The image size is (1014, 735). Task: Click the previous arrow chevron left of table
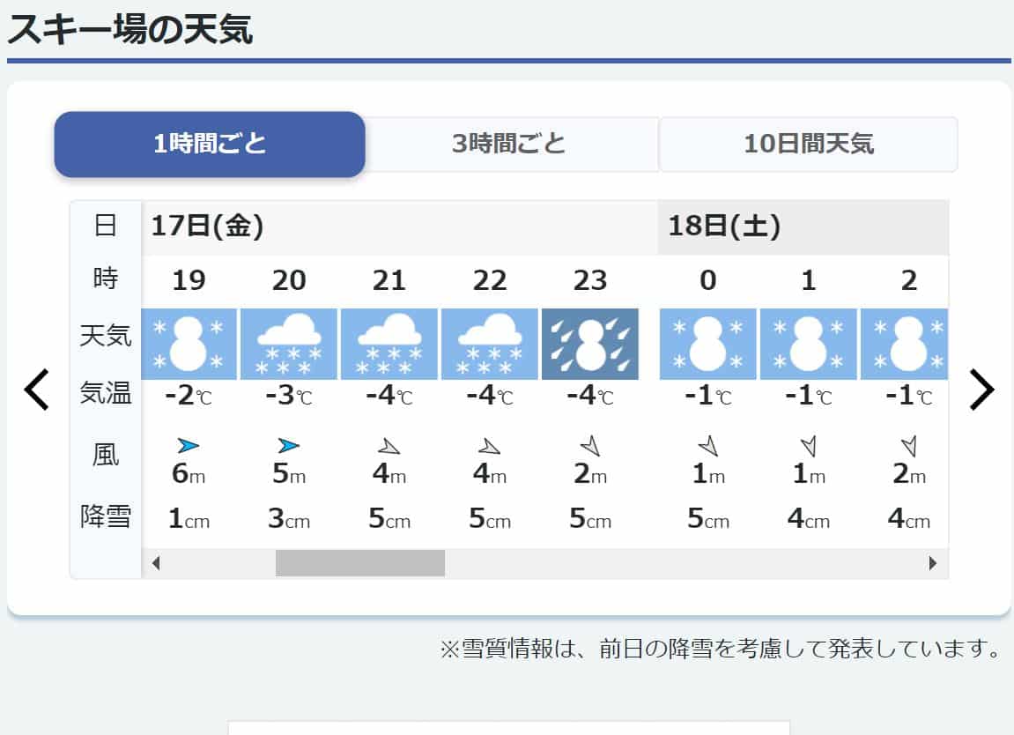click(x=37, y=390)
